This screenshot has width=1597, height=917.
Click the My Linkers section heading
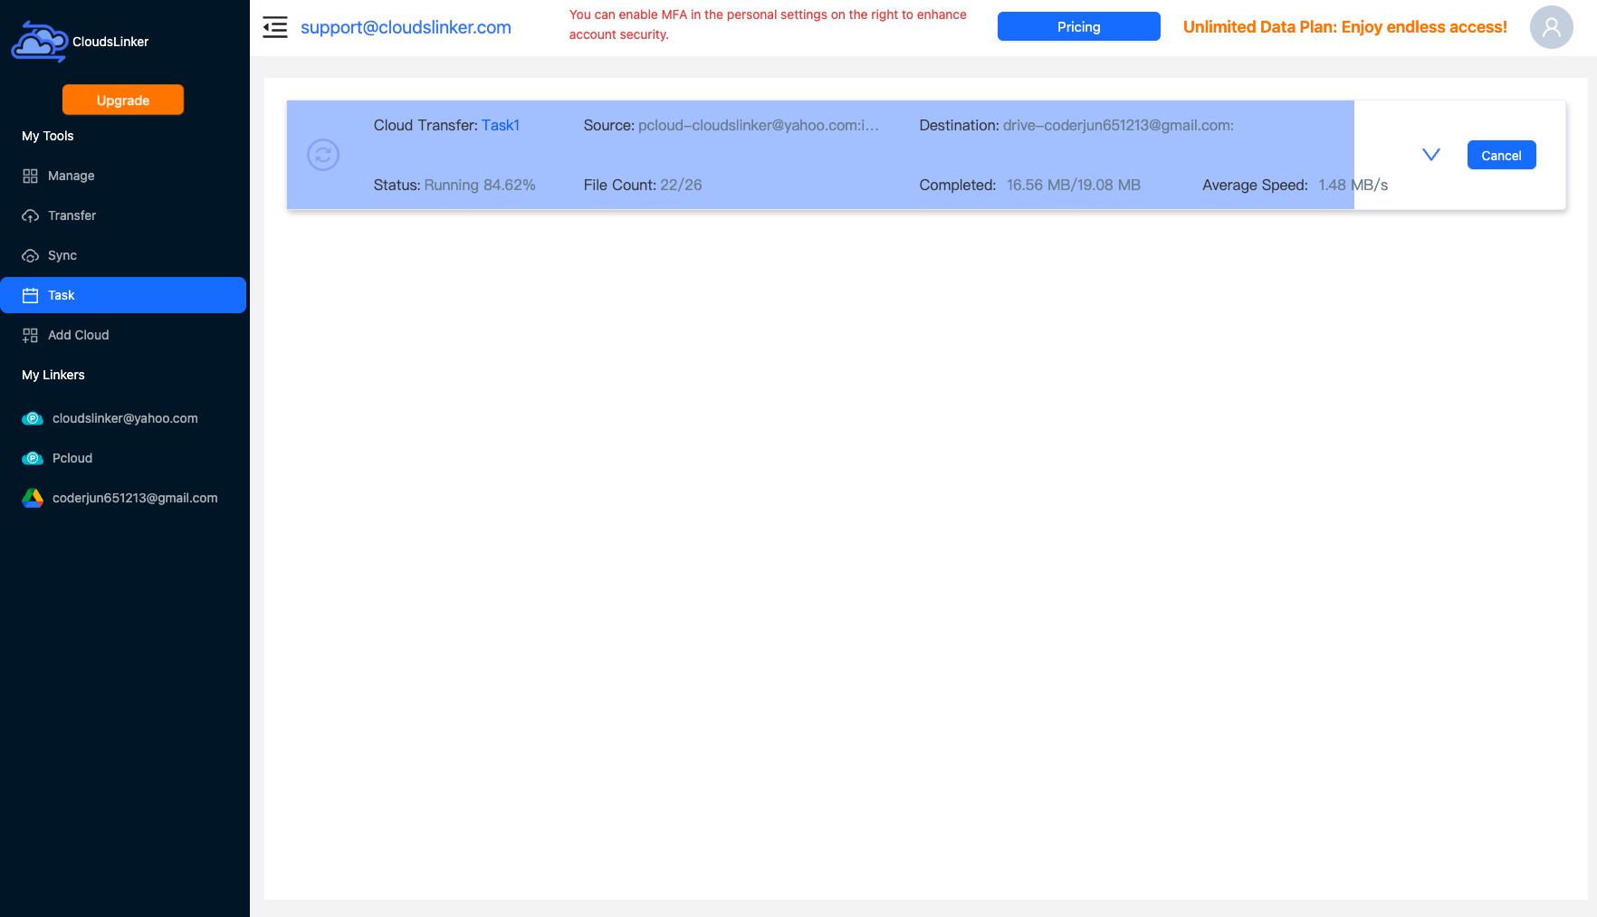[53, 375]
